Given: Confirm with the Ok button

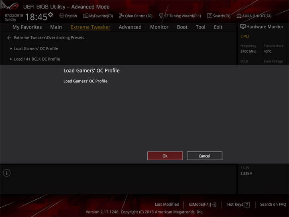Looking at the screenshot, I should (x=165, y=156).
